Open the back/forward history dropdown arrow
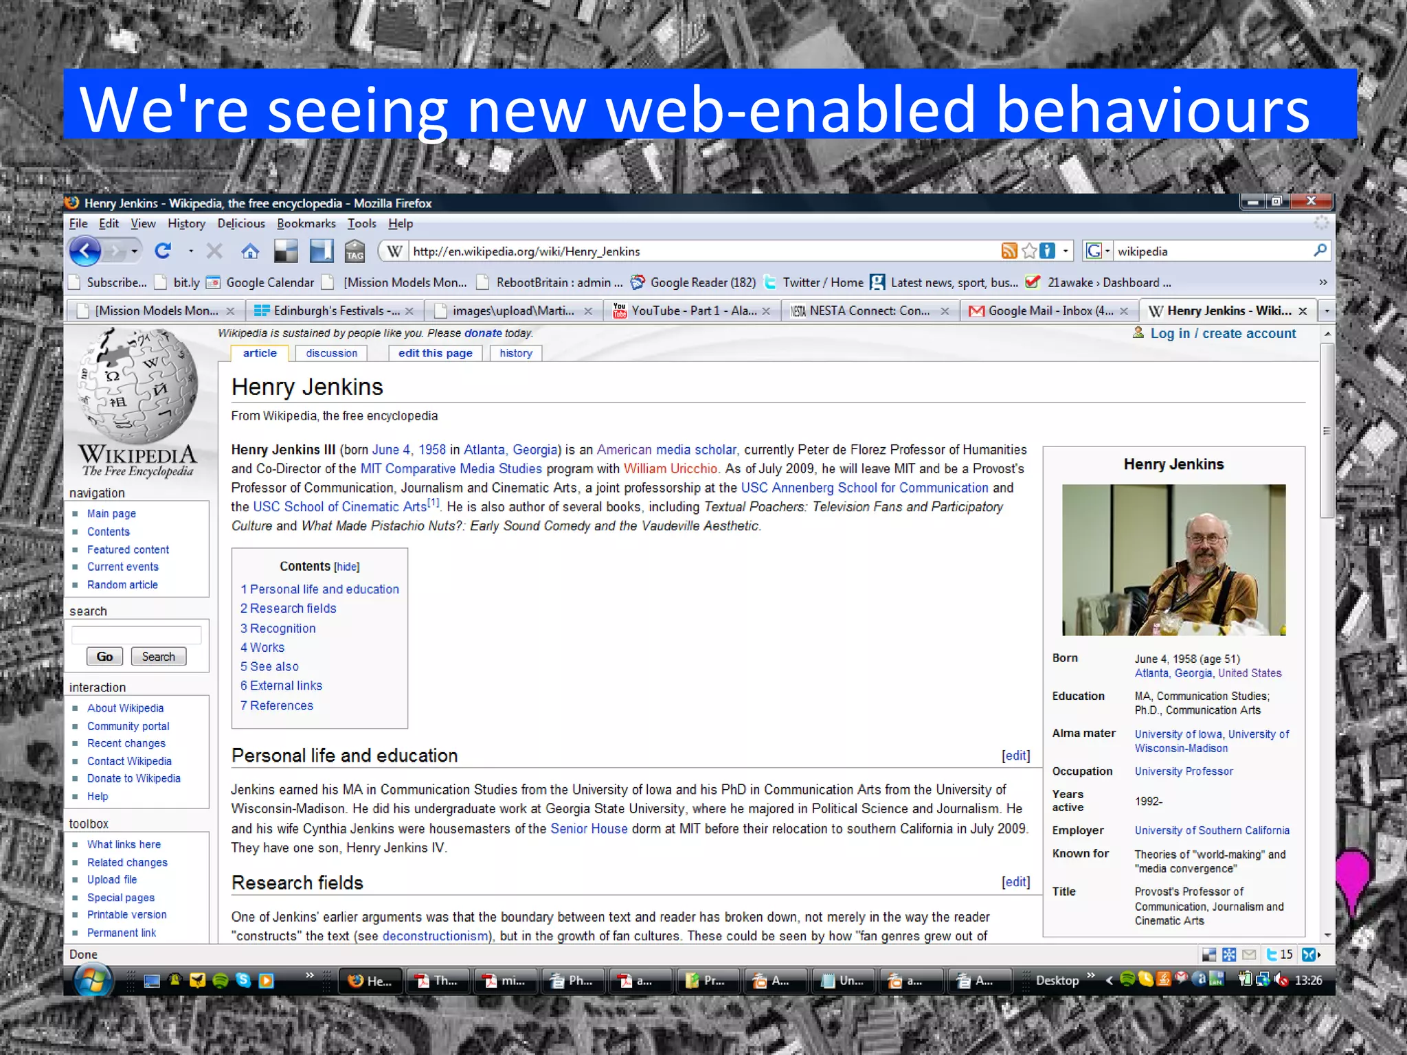The width and height of the screenshot is (1407, 1055). pyautogui.click(x=134, y=251)
